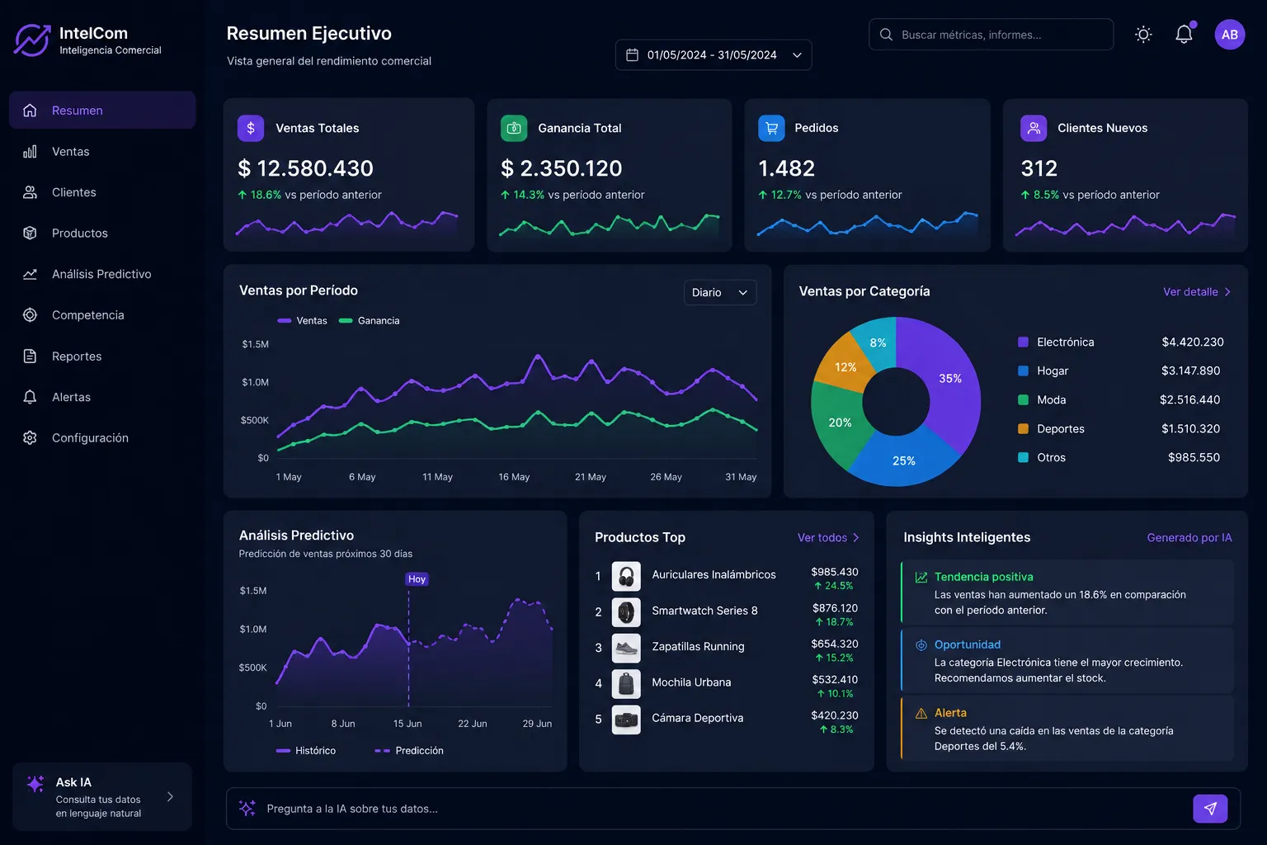Screen dimensions: 1267x845
Task: Click the trend icon beside Análisis Predictivo
Action: click(x=30, y=274)
